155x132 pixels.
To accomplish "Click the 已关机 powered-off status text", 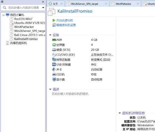I will point(142,118).
